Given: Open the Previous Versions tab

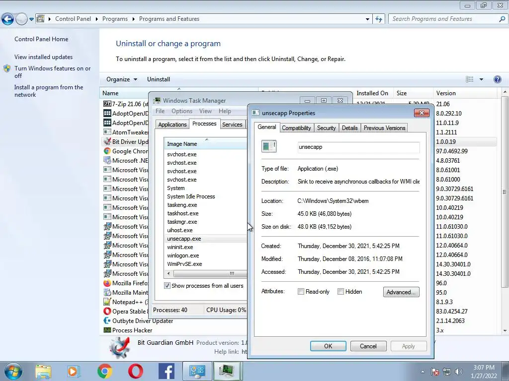Looking at the screenshot, I should [x=384, y=128].
